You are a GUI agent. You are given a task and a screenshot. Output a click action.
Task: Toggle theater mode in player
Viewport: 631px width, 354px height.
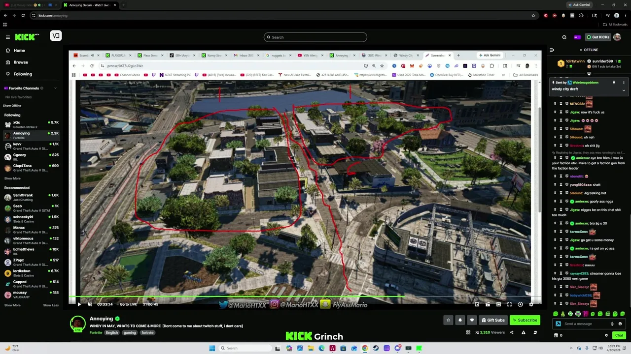tap(498, 304)
